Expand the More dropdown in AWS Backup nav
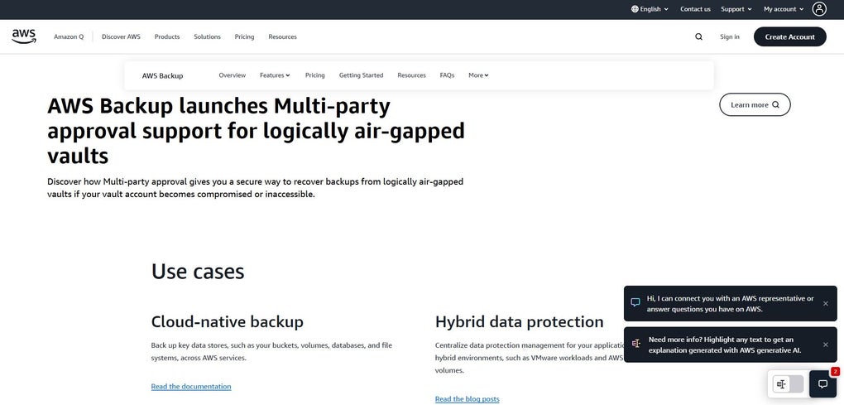The width and height of the screenshot is (844, 405). click(478, 75)
